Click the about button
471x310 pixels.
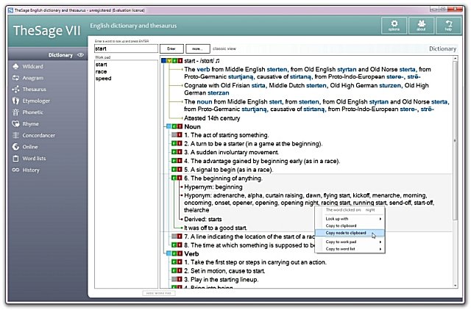[421, 25]
